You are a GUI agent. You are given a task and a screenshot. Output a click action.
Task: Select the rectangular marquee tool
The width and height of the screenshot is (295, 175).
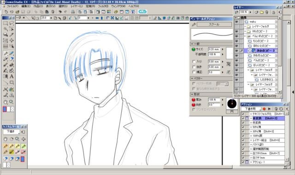pyautogui.click(x=6, y=24)
